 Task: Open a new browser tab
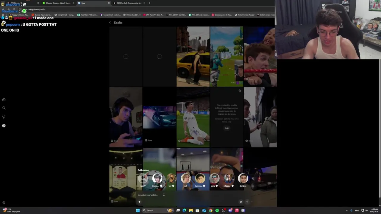[x=150, y=3]
